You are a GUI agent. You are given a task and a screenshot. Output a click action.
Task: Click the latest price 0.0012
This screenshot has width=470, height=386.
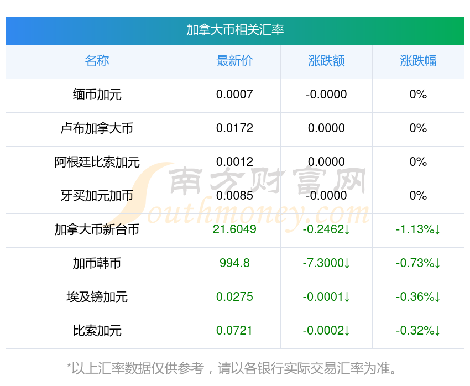click(x=234, y=162)
